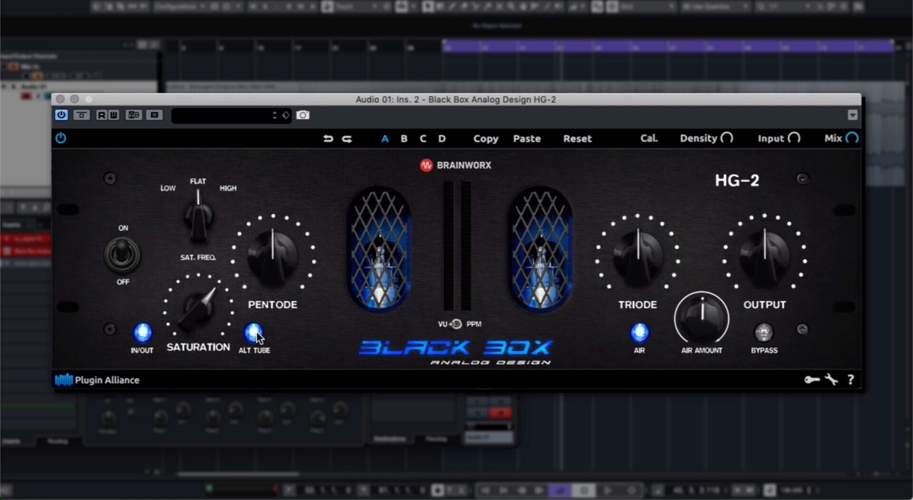This screenshot has width=913, height=500.
Task: Click the Brainworx logo
Action: 456,165
